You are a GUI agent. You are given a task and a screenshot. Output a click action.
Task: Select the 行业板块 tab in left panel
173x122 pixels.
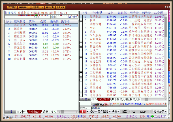34,112
